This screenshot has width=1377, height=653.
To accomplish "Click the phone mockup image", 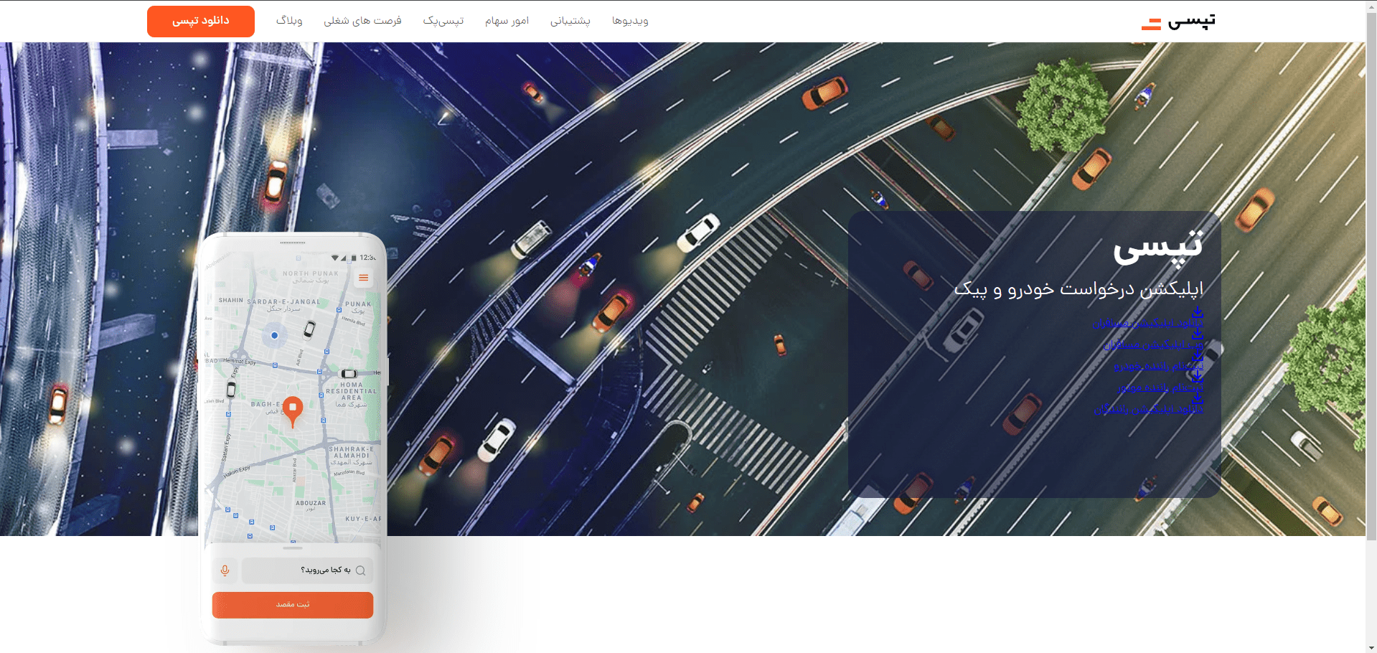I will pyautogui.click(x=293, y=438).
